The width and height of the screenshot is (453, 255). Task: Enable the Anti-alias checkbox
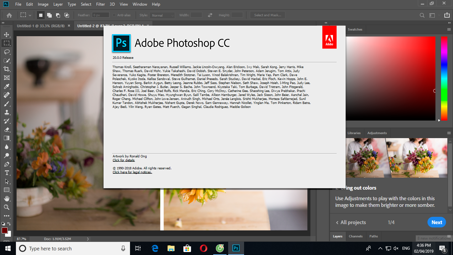pyautogui.click(x=114, y=15)
